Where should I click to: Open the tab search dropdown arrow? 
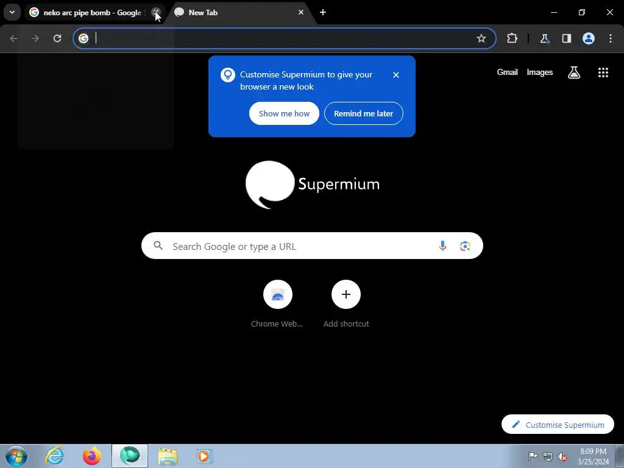(12, 12)
